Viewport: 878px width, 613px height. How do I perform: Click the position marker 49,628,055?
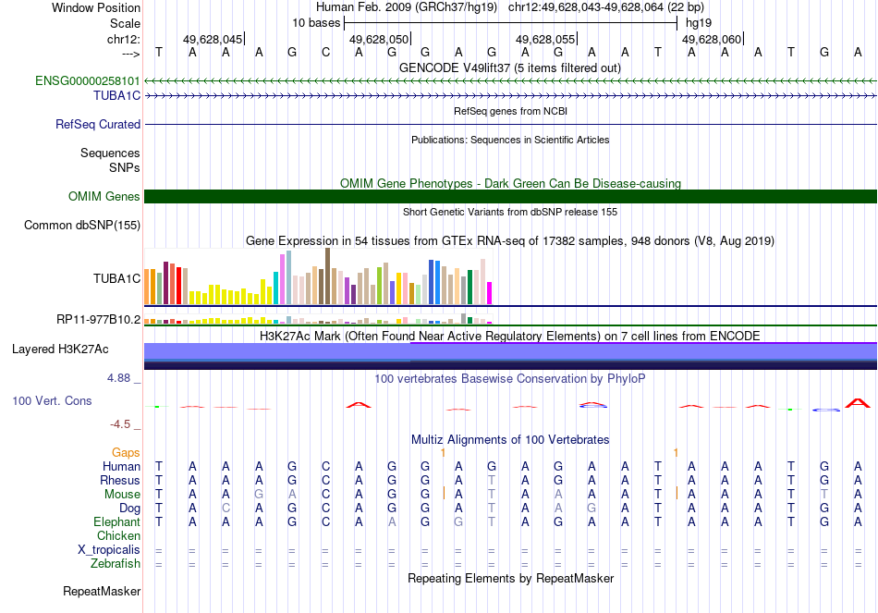click(545, 39)
